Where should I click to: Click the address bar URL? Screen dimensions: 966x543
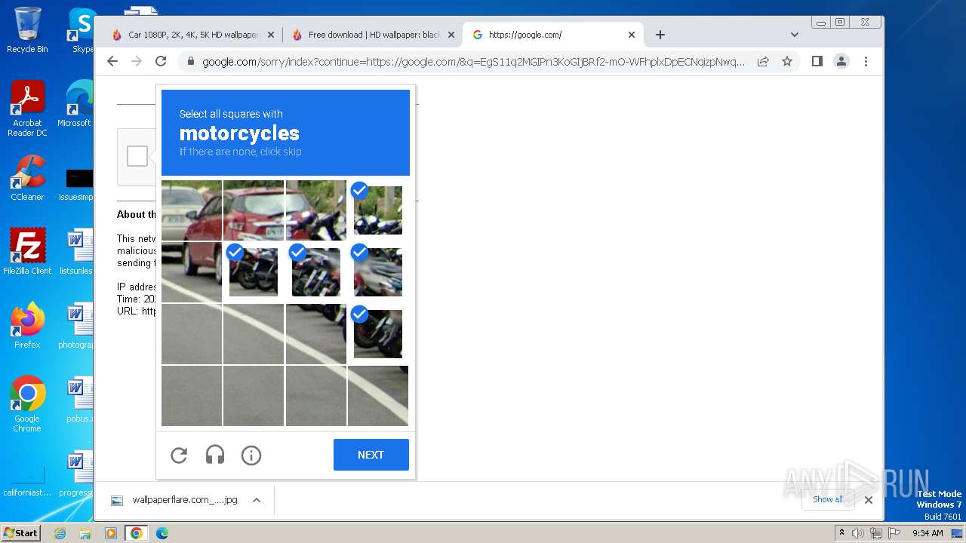click(473, 62)
